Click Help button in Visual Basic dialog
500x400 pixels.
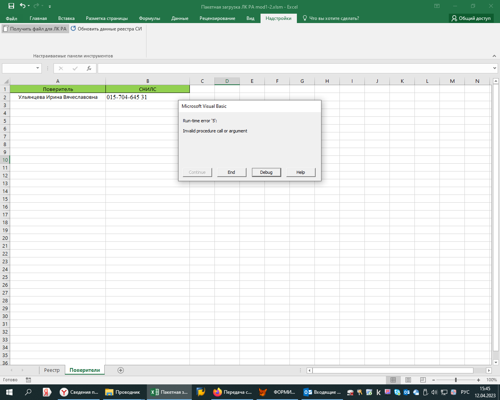pos(300,172)
